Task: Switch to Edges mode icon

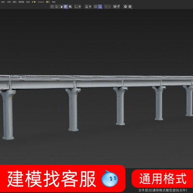Action: click(56, 7)
